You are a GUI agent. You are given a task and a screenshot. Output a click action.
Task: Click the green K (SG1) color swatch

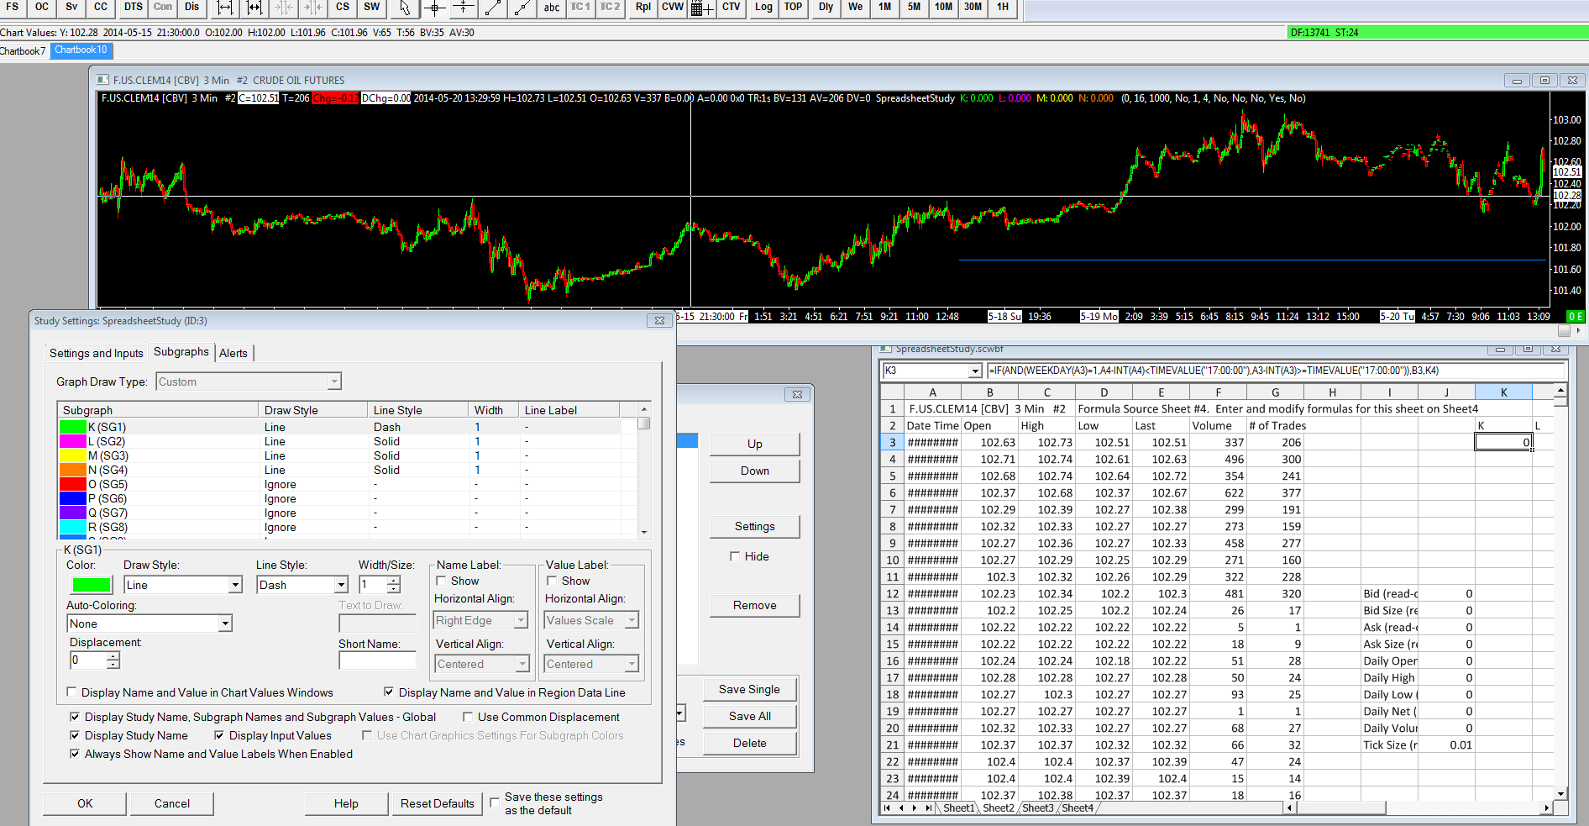click(x=92, y=585)
